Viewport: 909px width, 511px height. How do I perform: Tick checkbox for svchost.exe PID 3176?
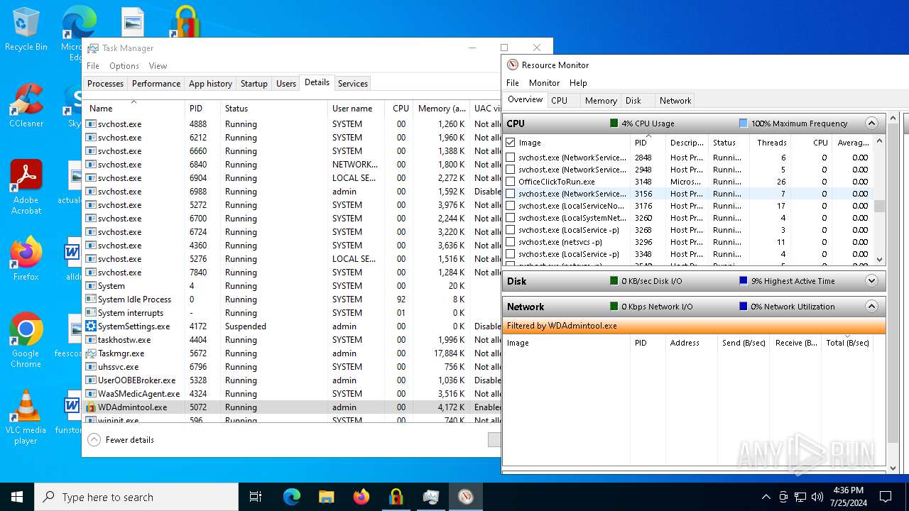click(511, 206)
